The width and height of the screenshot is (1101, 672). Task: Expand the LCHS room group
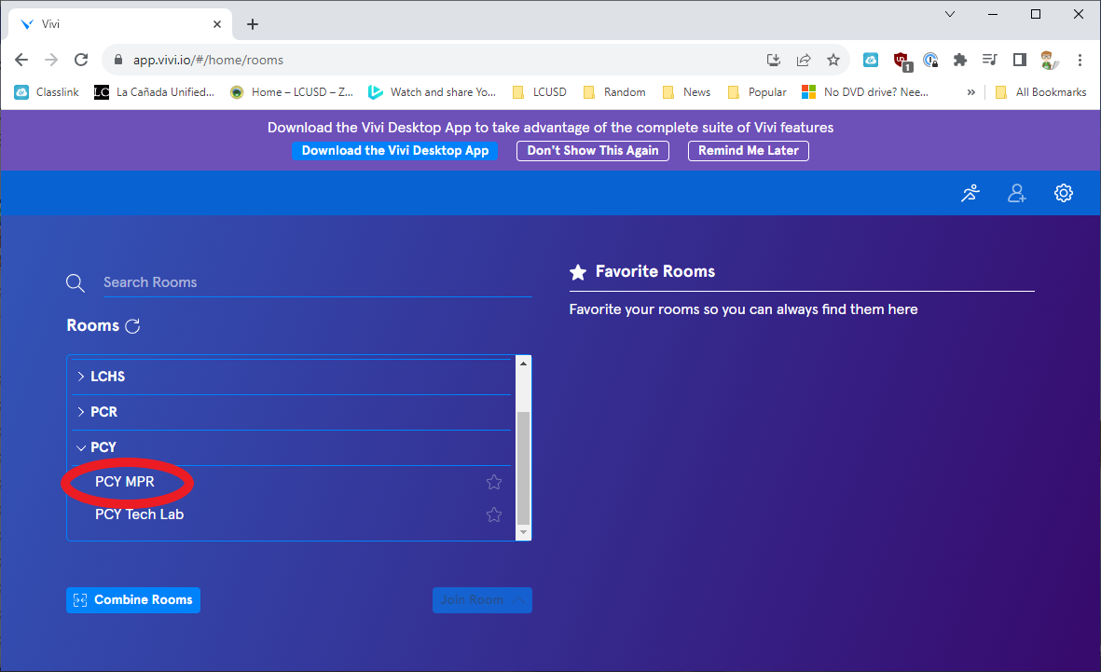click(x=292, y=377)
